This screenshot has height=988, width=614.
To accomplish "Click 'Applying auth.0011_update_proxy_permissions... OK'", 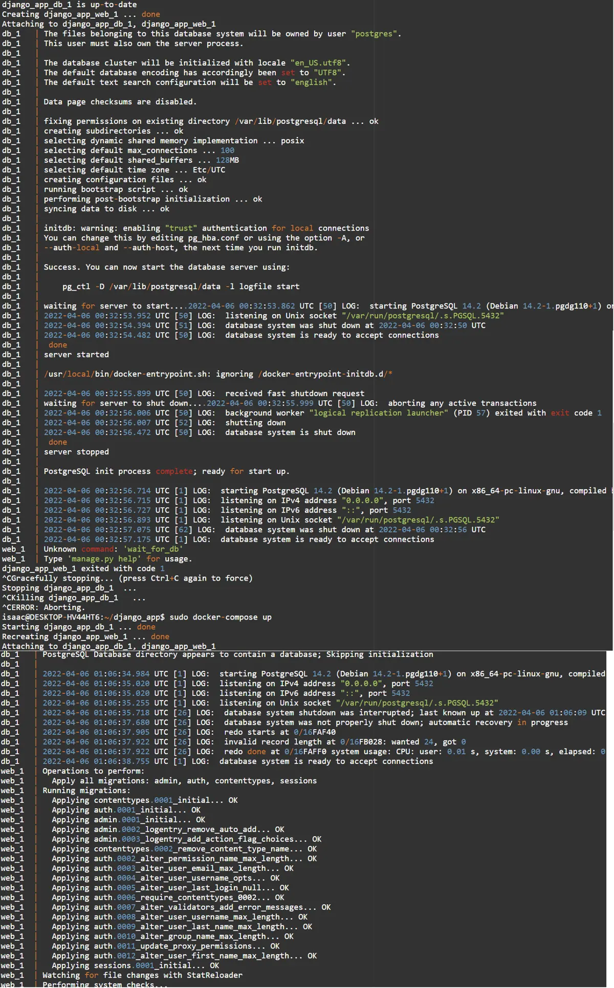I will tap(166, 946).
